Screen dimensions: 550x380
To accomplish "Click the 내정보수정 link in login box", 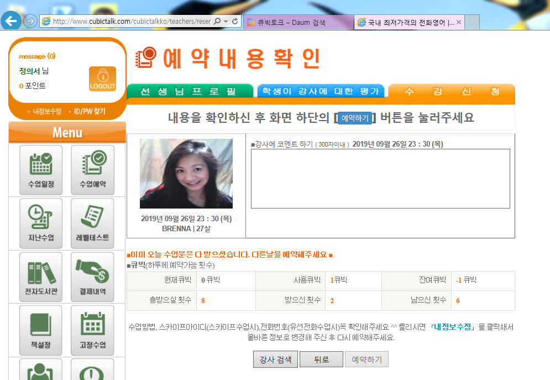I will click(x=46, y=111).
